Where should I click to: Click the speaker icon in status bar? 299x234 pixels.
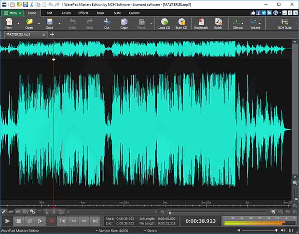[x=283, y=230]
